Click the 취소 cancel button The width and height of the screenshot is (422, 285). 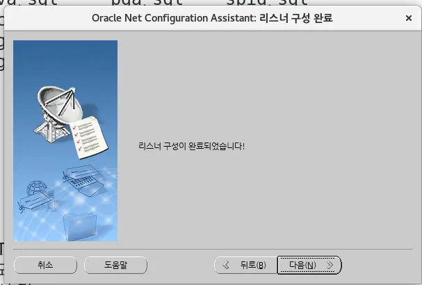[x=45, y=265]
